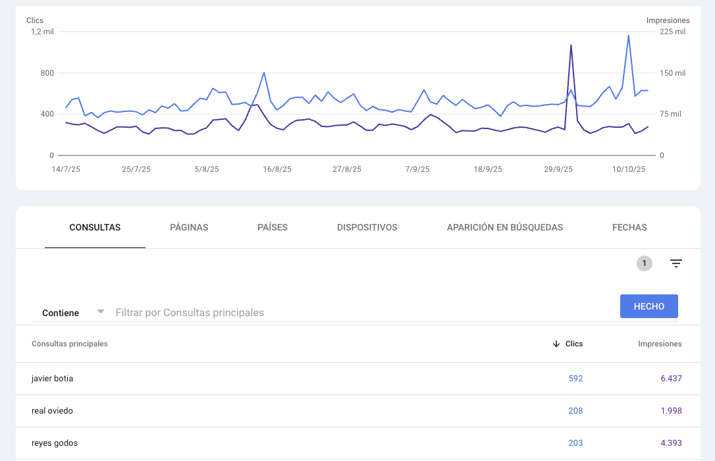Open the PAÍSES tab
Image resolution: width=715 pixels, height=461 pixels.
(x=272, y=227)
